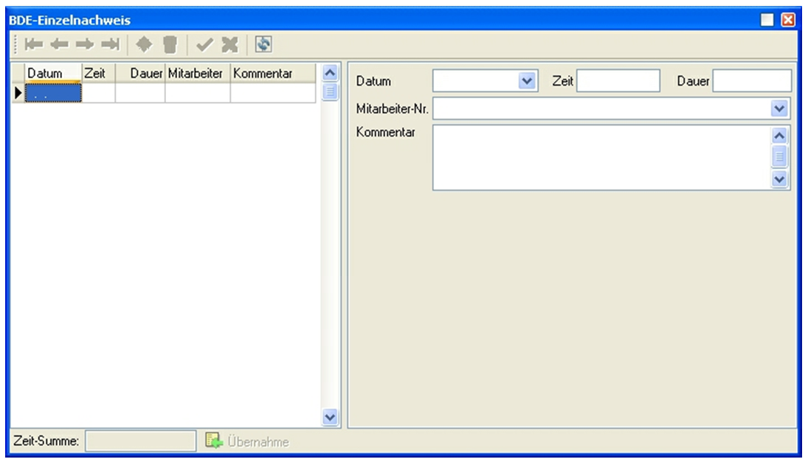Jump to the last record
Viewport: 808px width, 462px height.
(111, 45)
